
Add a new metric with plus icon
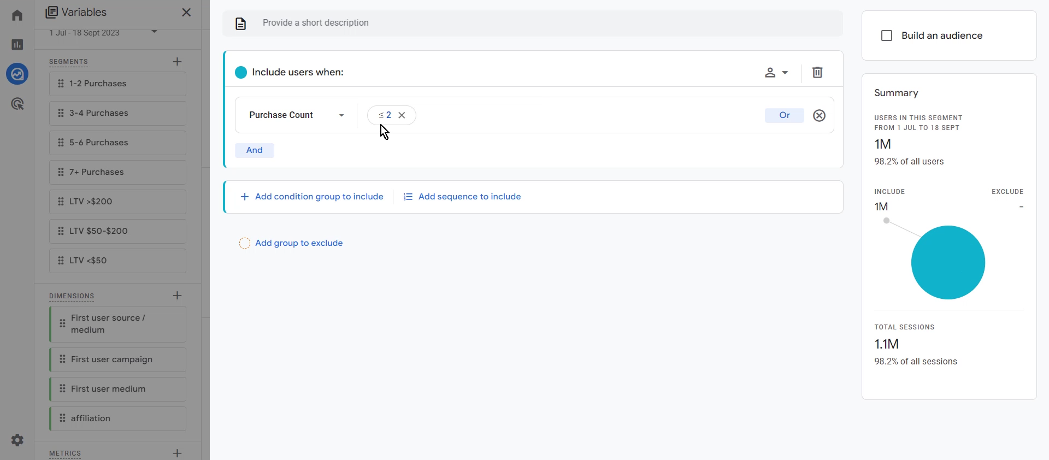[x=177, y=453]
